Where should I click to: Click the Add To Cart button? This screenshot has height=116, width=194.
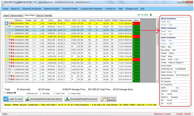13,99
